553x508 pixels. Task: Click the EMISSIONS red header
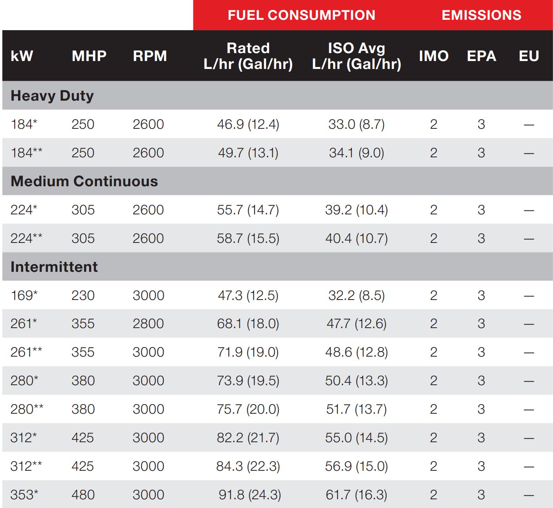(x=481, y=15)
